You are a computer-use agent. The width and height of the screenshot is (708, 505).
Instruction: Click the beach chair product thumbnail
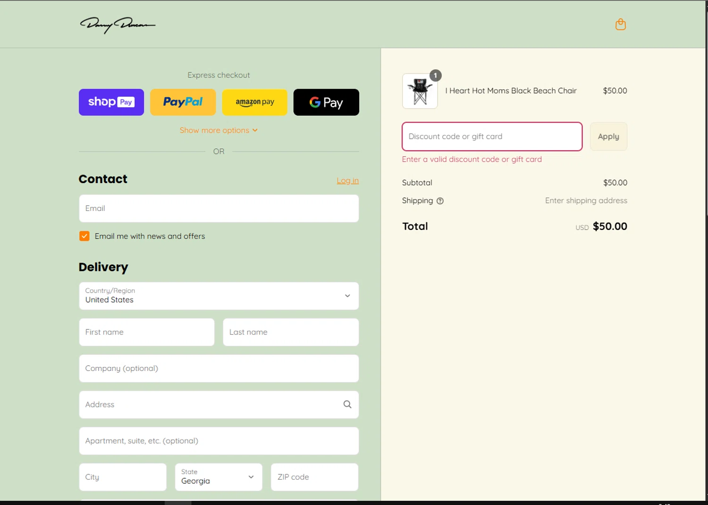(x=420, y=91)
